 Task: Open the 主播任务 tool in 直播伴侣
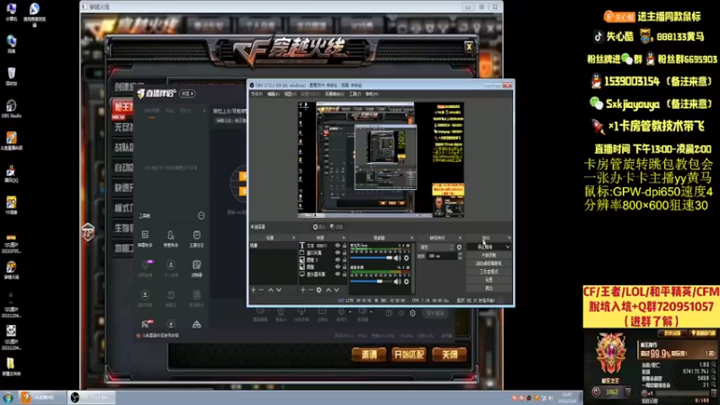click(196, 238)
